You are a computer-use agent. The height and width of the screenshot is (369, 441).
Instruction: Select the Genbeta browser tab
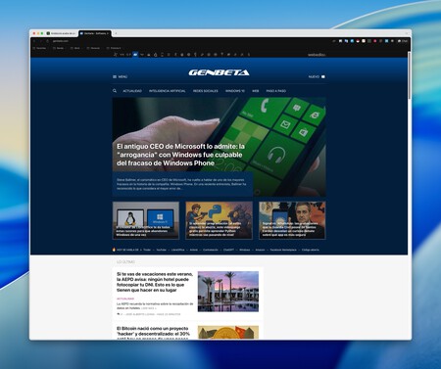pyautogui.click(x=95, y=33)
